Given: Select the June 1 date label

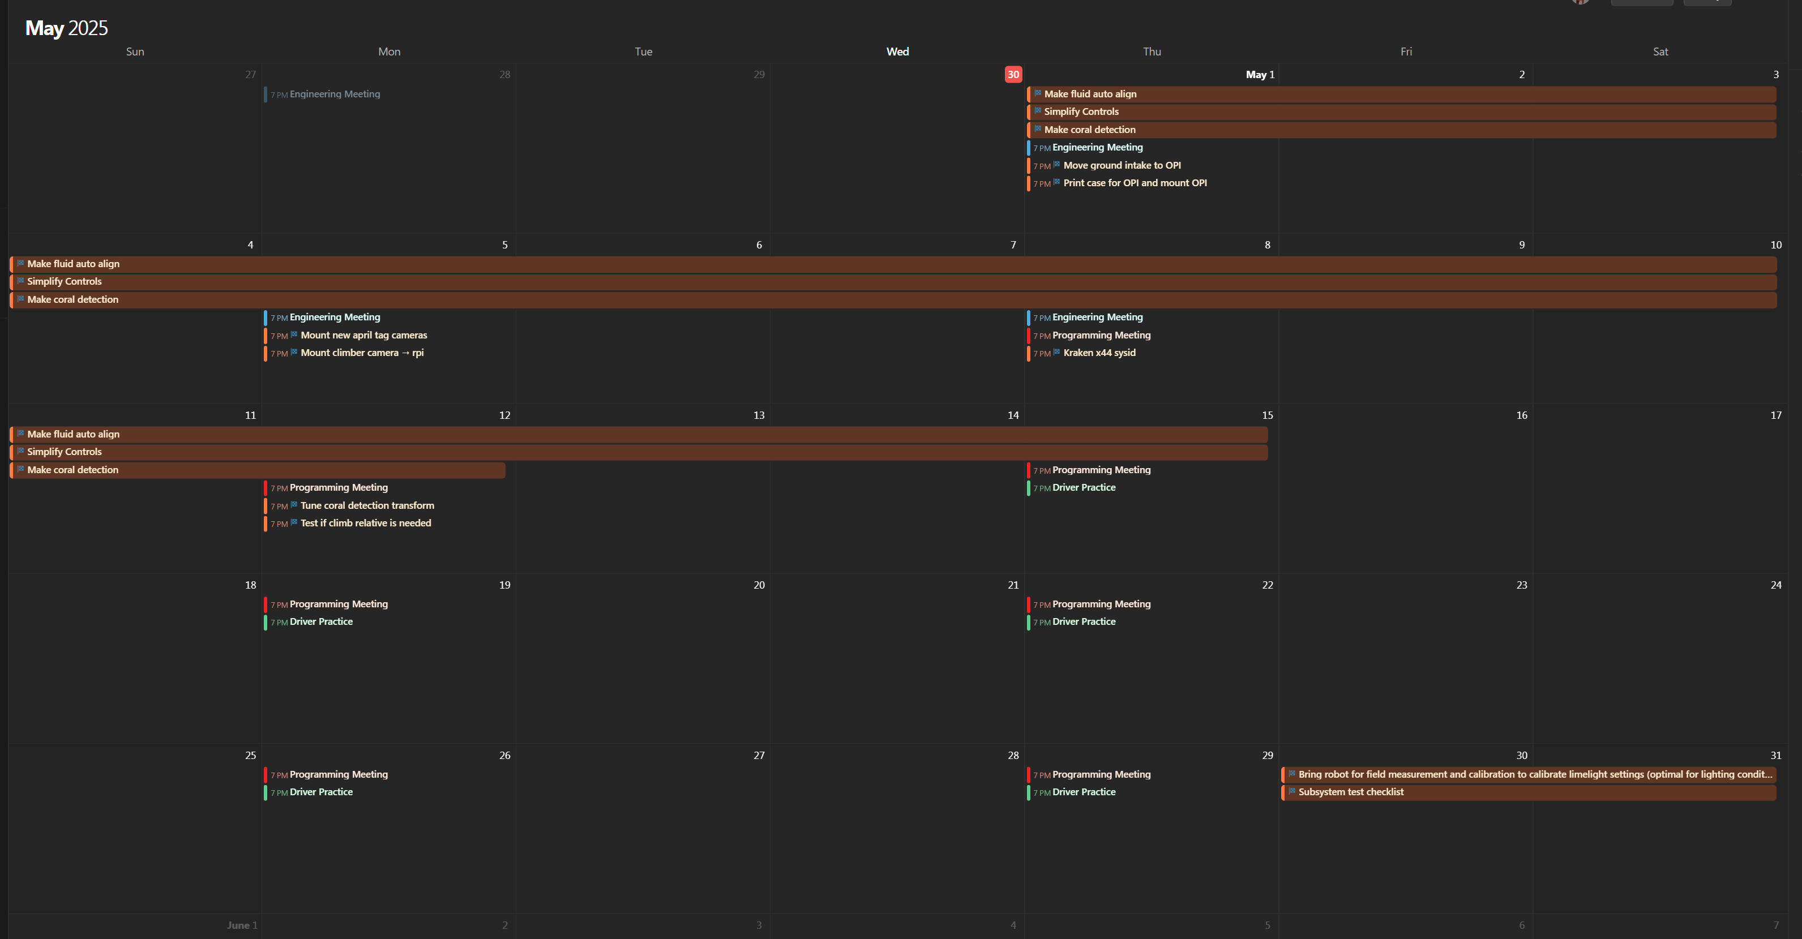Looking at the screenshot, I should coord(242,925).
